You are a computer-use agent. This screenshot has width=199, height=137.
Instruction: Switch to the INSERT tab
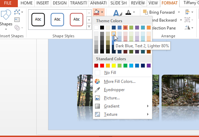[43, 3]
